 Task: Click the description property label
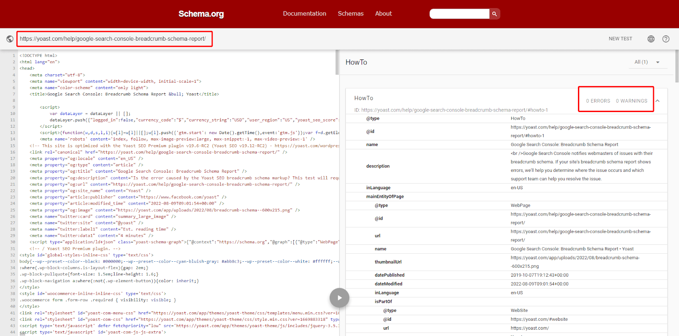378,166
